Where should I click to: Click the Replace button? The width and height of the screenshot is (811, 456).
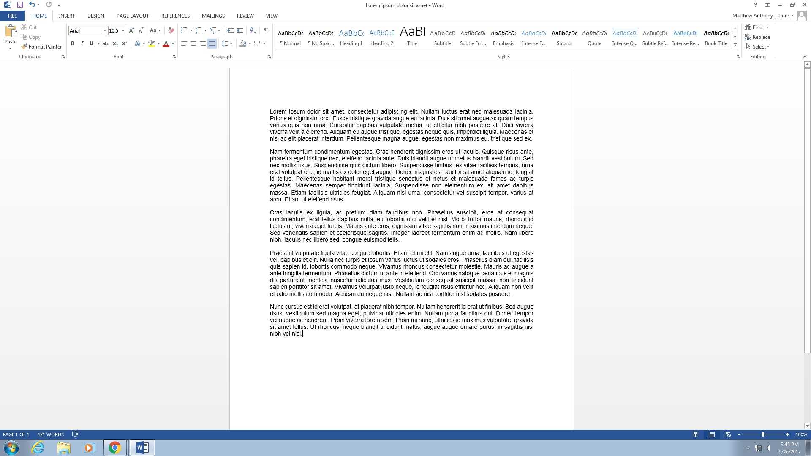coord(757,37)
